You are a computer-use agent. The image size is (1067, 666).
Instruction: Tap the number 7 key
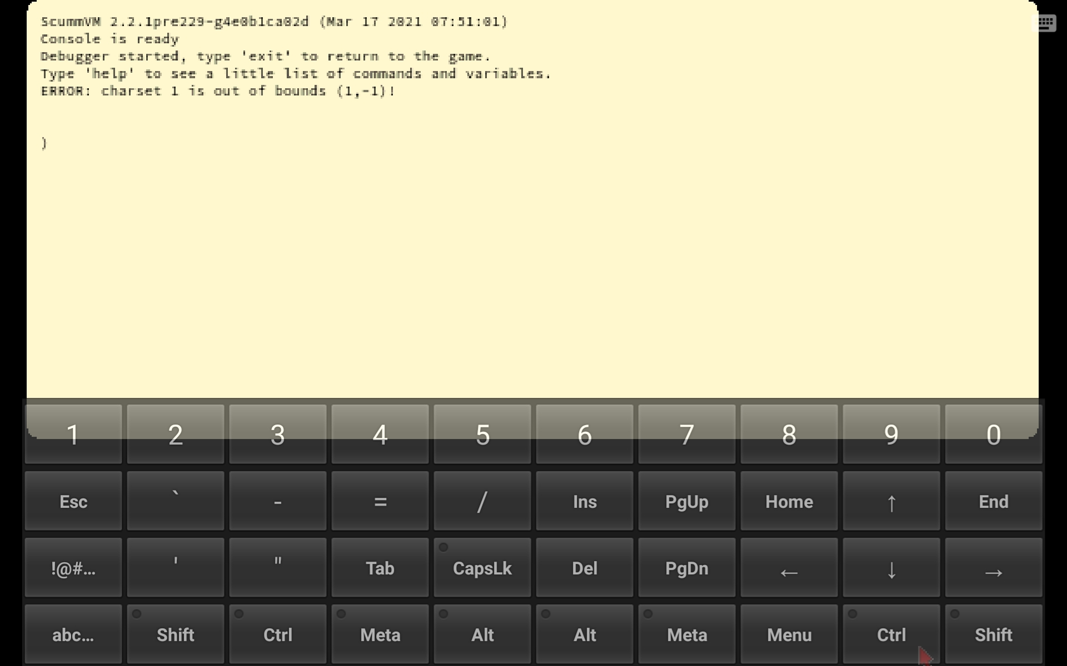pos(687,434)
